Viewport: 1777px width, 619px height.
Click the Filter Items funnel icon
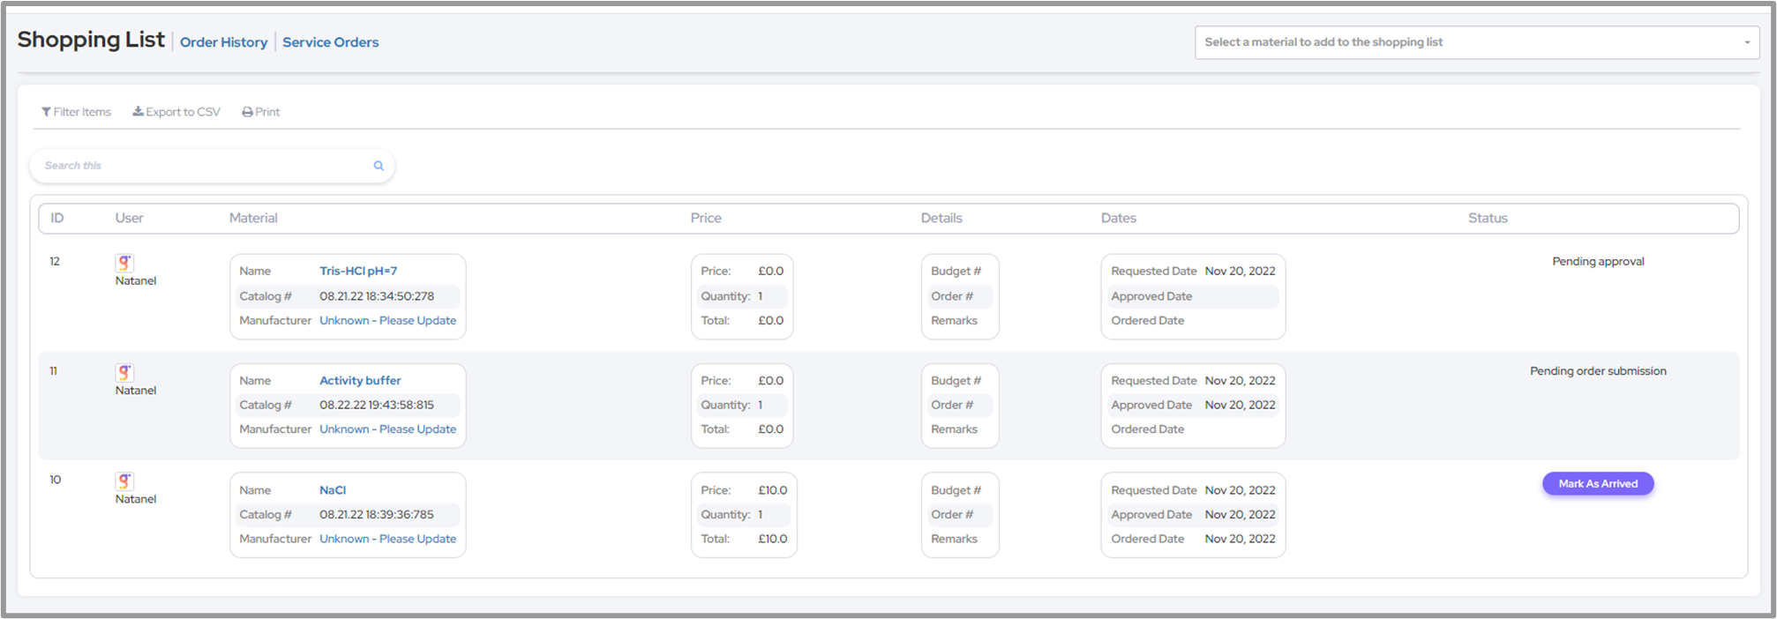(46, 112)
